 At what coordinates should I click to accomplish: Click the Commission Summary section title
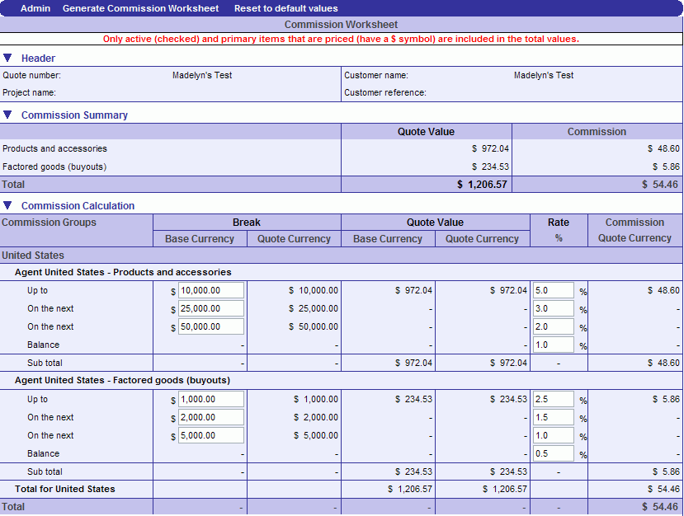coord(74,115)
